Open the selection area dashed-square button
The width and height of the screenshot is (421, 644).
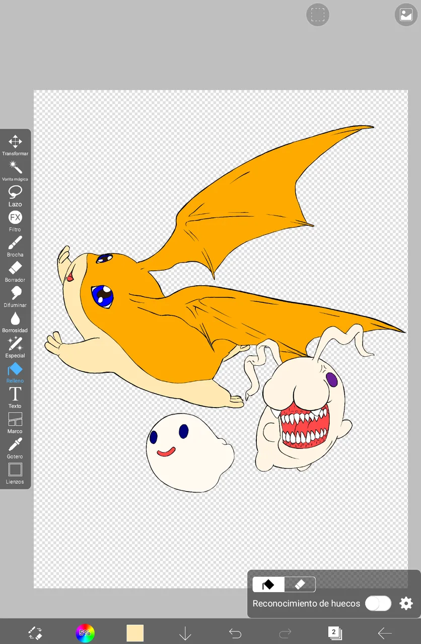[x=318, y=15]
